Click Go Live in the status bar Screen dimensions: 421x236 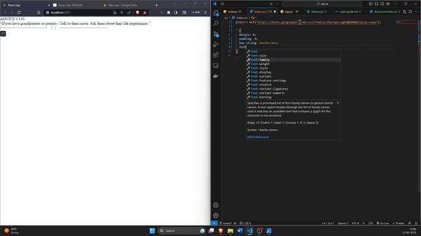click(x=383, y=223)
